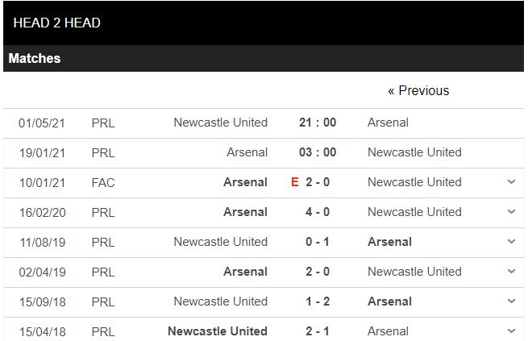Expand the 11/08/19 match chevron
This screenshot has width=528, height=341.
click(511, 242)
